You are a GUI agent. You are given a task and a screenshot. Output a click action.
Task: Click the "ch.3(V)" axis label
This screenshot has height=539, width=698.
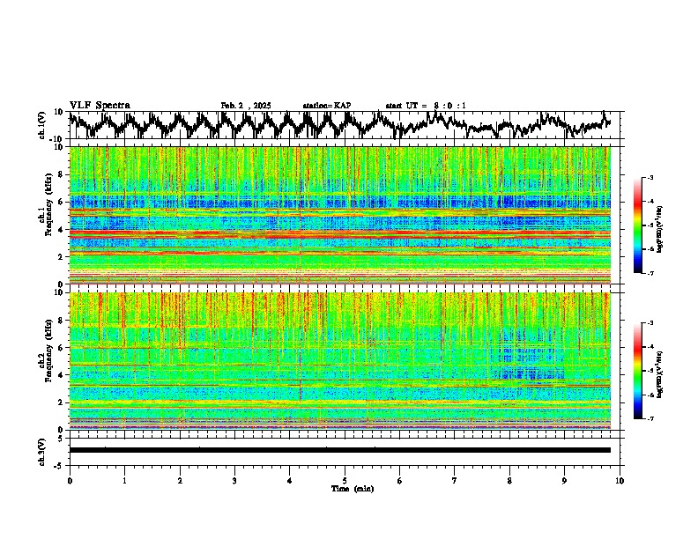[42, 452]
